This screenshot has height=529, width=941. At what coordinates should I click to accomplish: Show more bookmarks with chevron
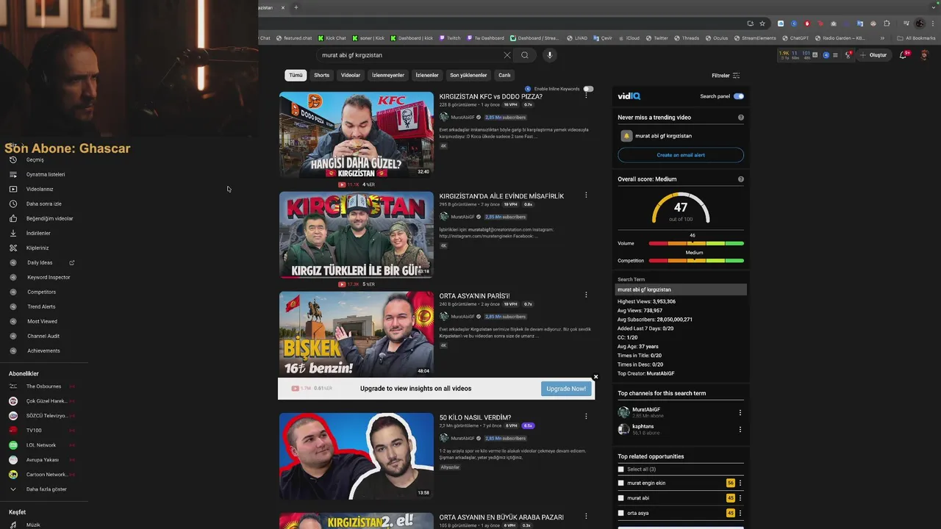(882, 38)
